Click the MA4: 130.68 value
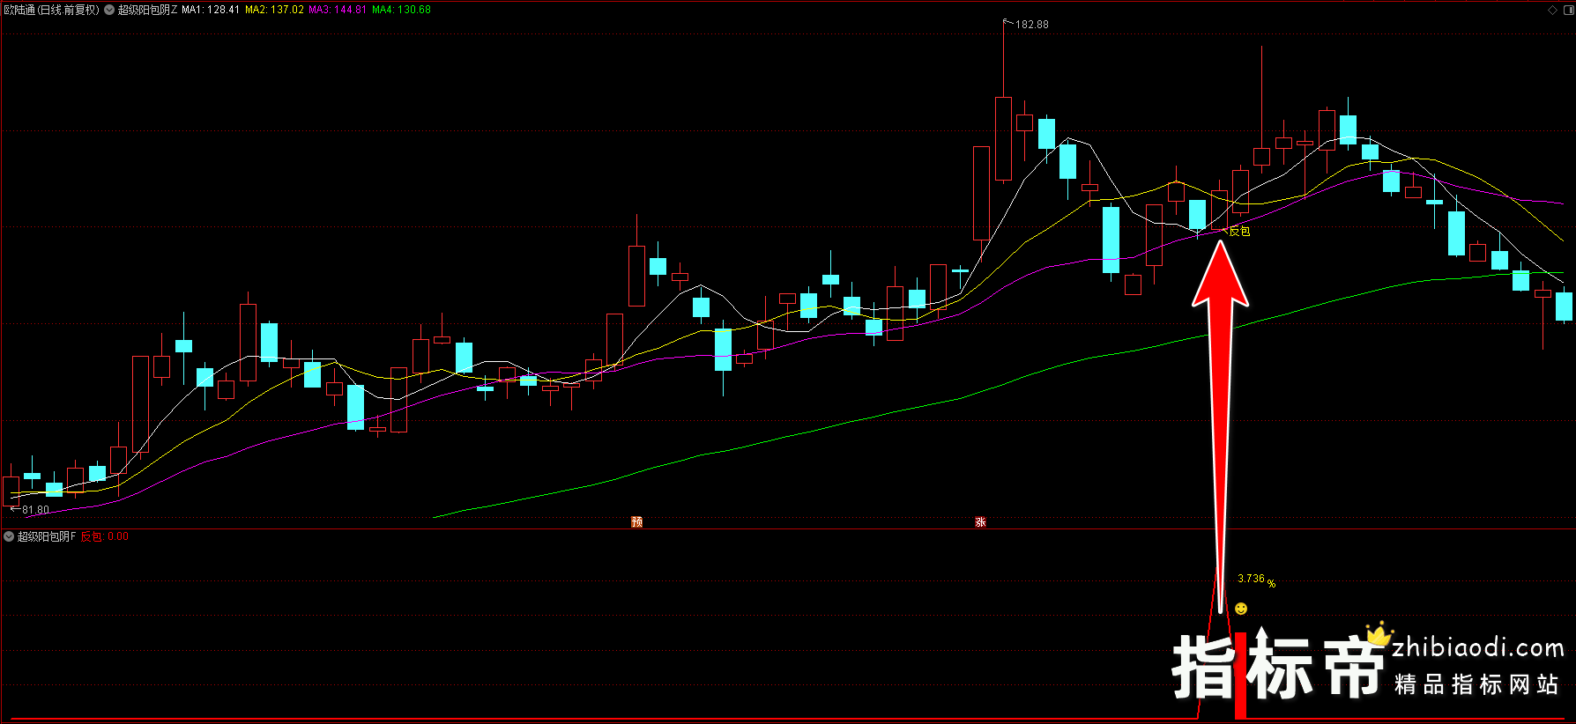This screenshot has width=1576, height=724. (x=401, y=10)
